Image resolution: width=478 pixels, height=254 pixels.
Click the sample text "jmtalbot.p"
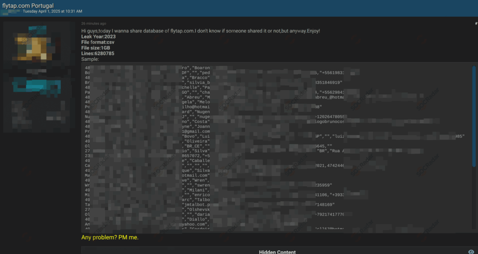[x=196, y=205]
